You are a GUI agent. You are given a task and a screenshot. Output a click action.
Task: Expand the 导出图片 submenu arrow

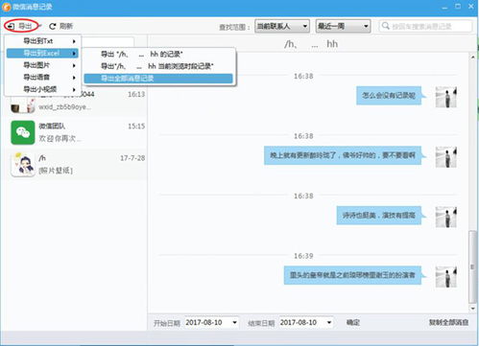[x=74, y=65]
